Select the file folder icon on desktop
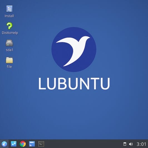This screenshot has width=148, height=148. tap(9, 60)
